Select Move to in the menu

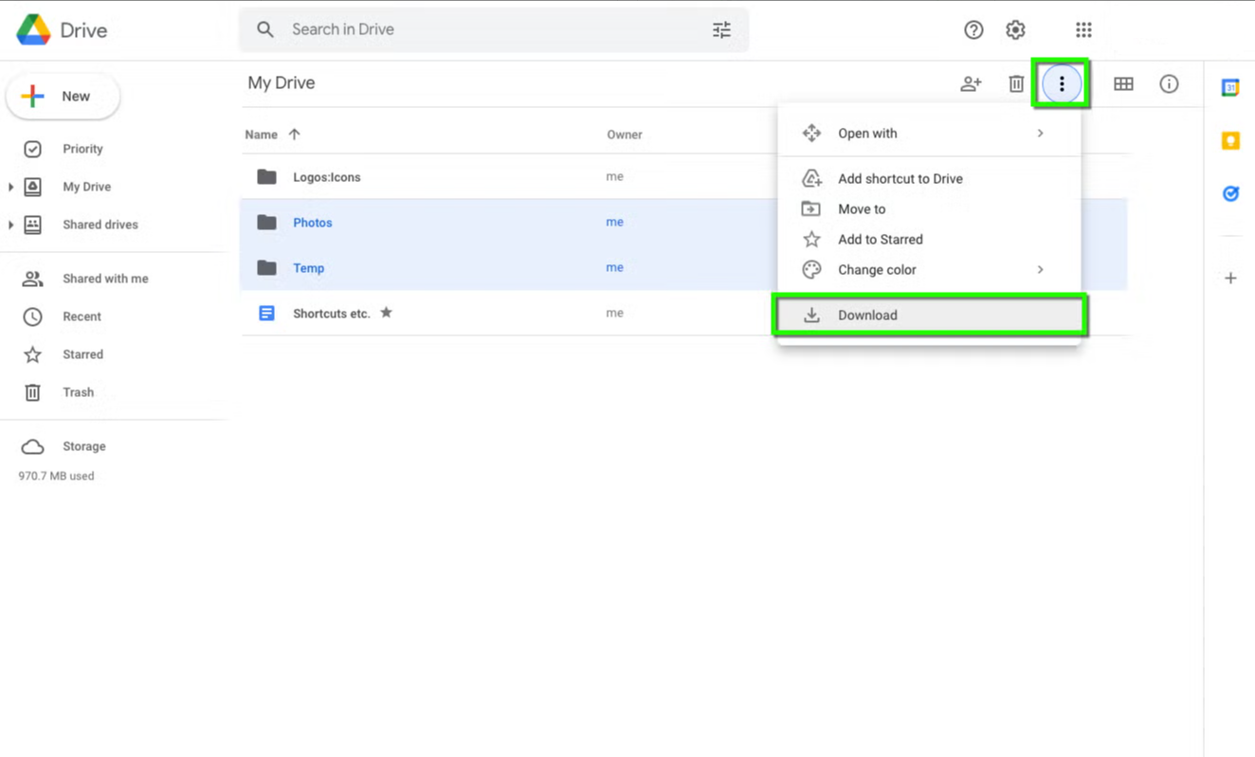(862, 209)
